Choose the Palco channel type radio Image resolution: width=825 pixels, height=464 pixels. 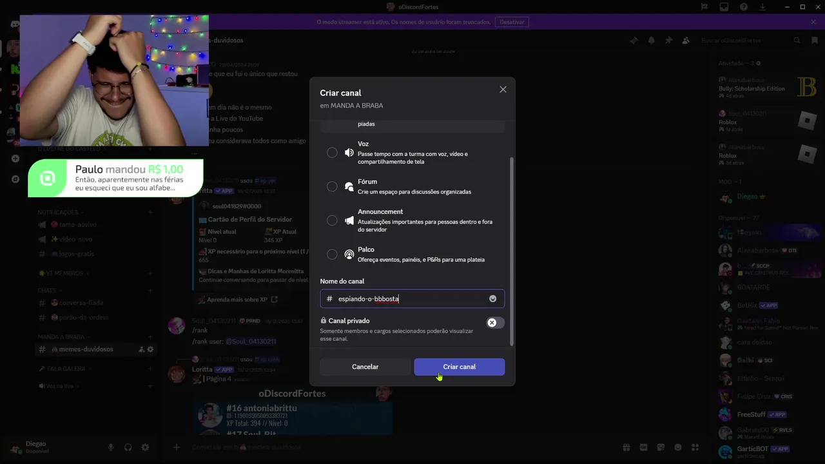click(x=332, y=255)
